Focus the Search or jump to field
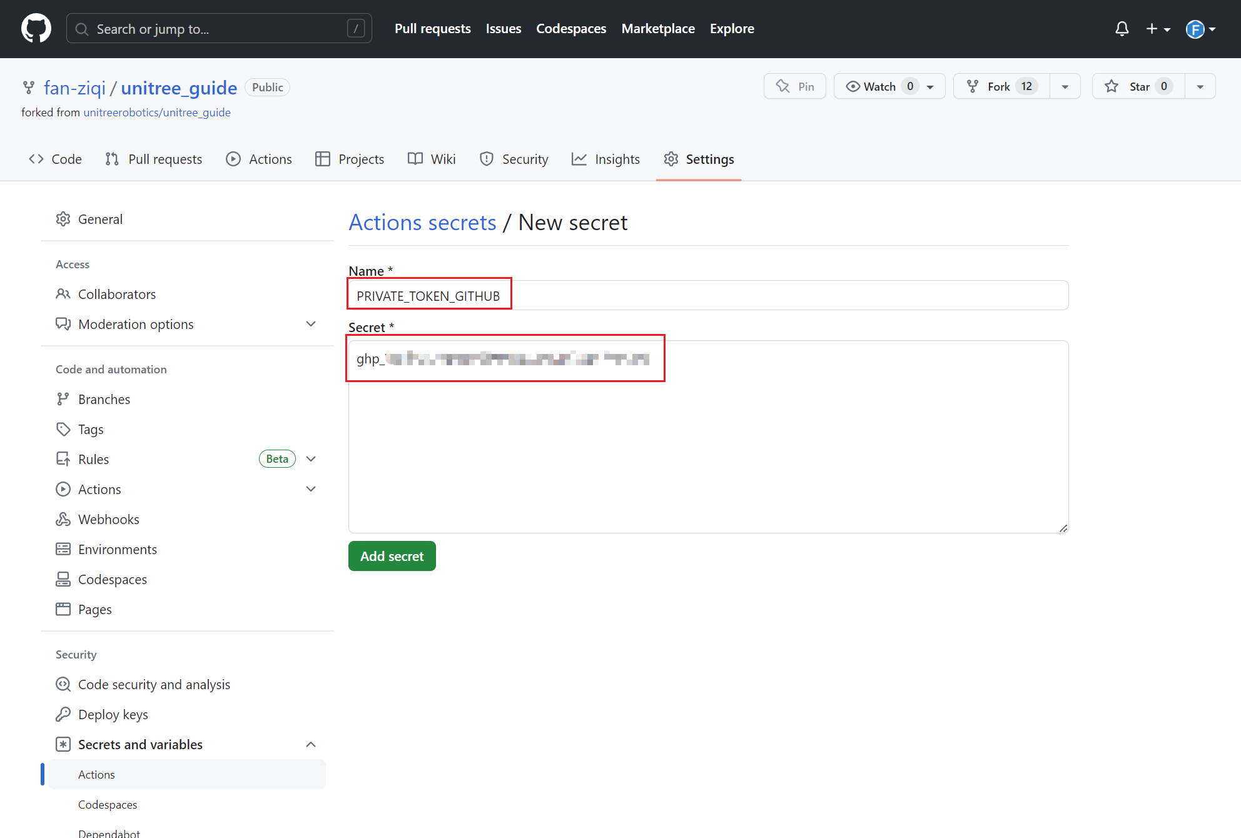1241x838 pixels. (219, 29)
